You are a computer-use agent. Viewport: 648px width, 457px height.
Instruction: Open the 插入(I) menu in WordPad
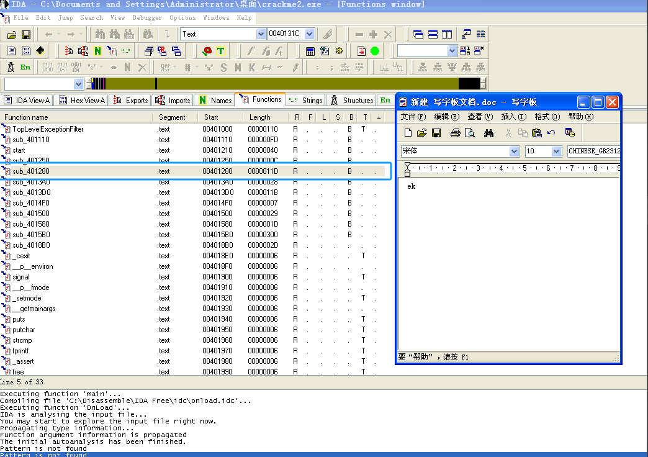tap(514, 117)
